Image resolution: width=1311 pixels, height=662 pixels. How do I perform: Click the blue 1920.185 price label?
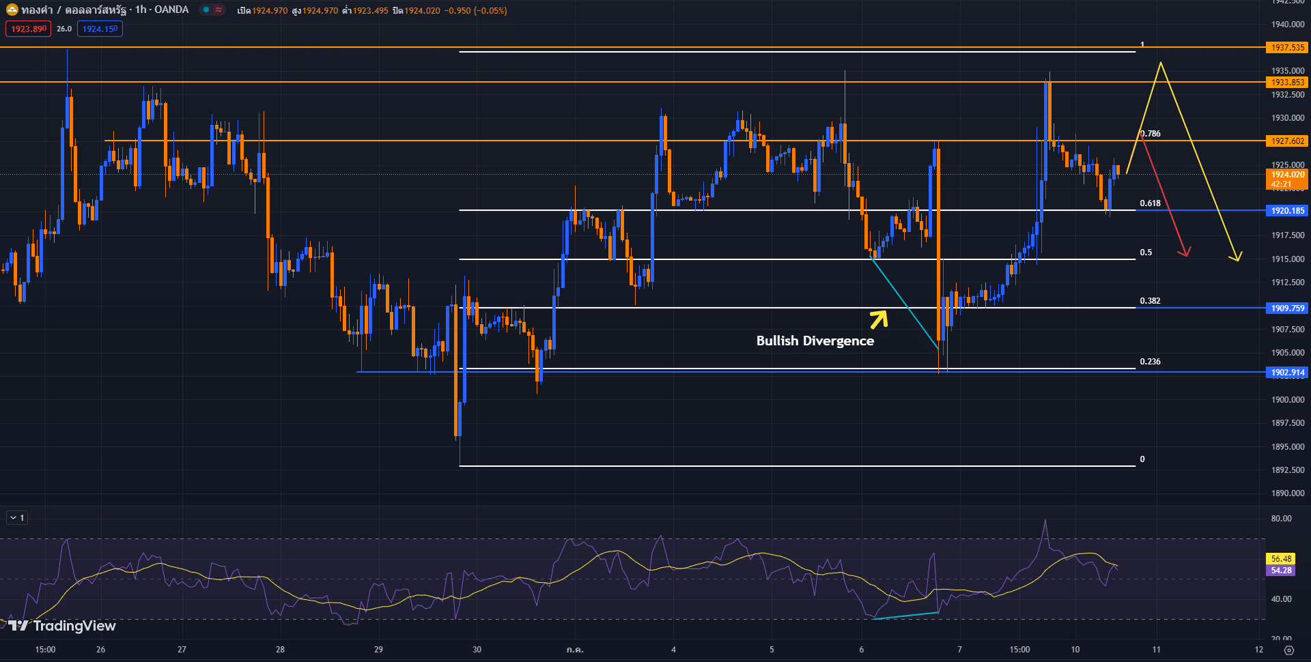tap(1287, 211)
